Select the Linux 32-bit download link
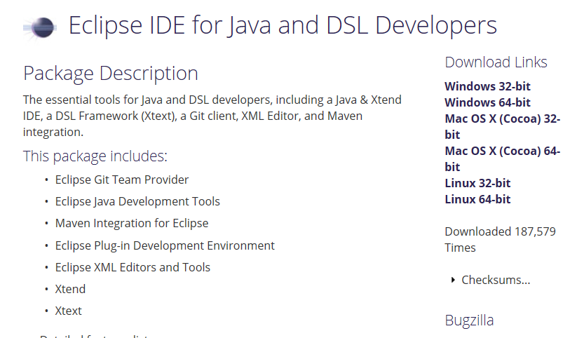This screenshot has width=584, height=338. [477, 183]
